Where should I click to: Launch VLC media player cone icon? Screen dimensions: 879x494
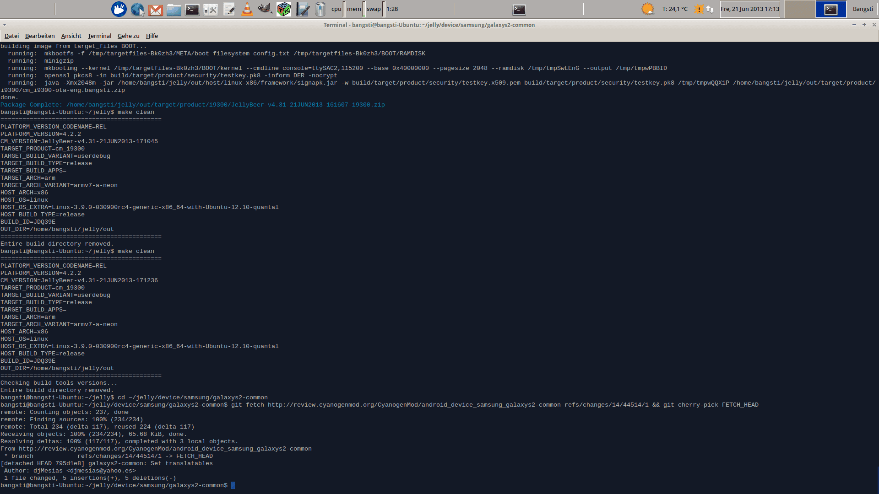pyautogui.click(x=247, y=9)
